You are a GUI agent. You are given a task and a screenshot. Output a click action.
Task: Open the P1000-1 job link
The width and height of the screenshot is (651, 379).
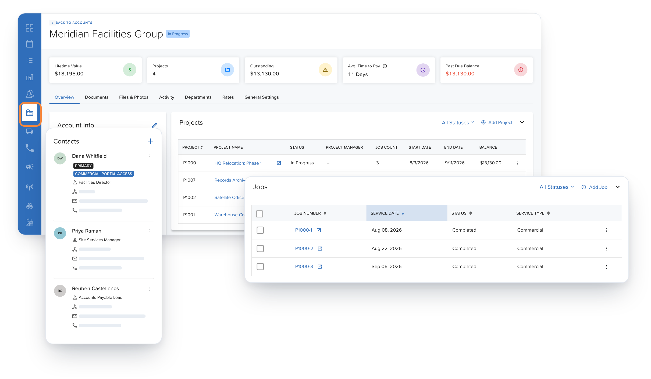pos(304,230)
